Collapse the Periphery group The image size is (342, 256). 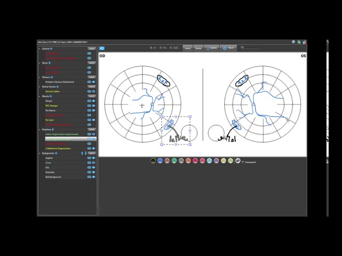click(x=40, y=130)
